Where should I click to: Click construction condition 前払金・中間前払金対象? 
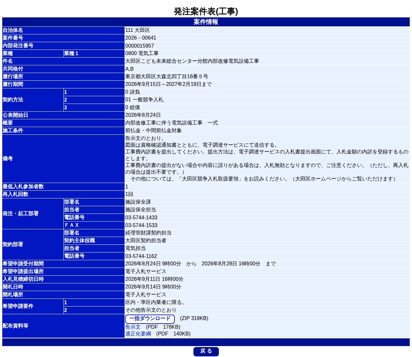pyautogui.click(x=154, y=131)
